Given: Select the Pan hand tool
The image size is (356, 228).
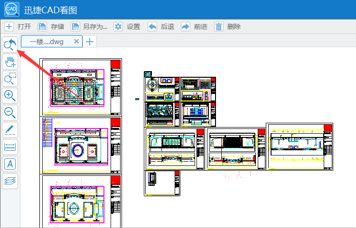Looking at the screenshot, I should pos(10,62).
